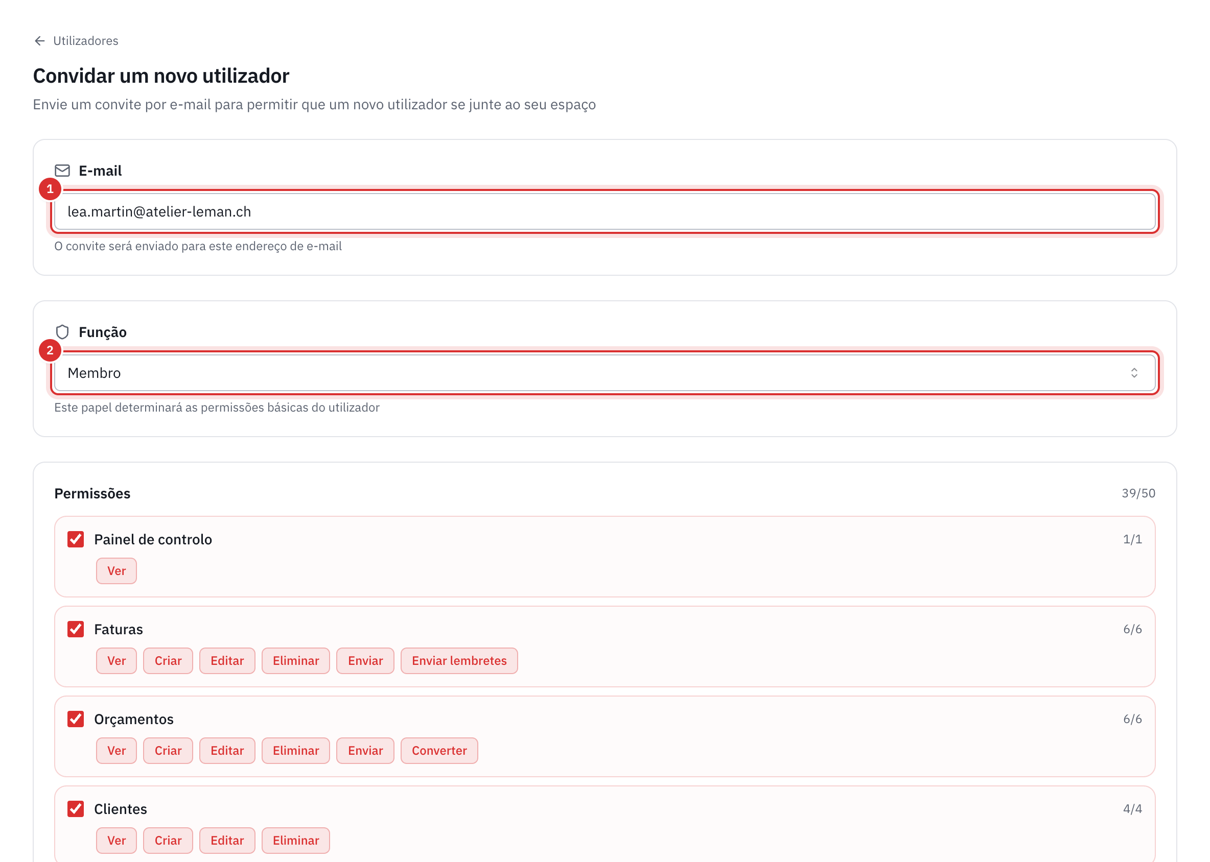Toggle Criar permission under Clientes

pyautogui.click(x=168, y=840)
